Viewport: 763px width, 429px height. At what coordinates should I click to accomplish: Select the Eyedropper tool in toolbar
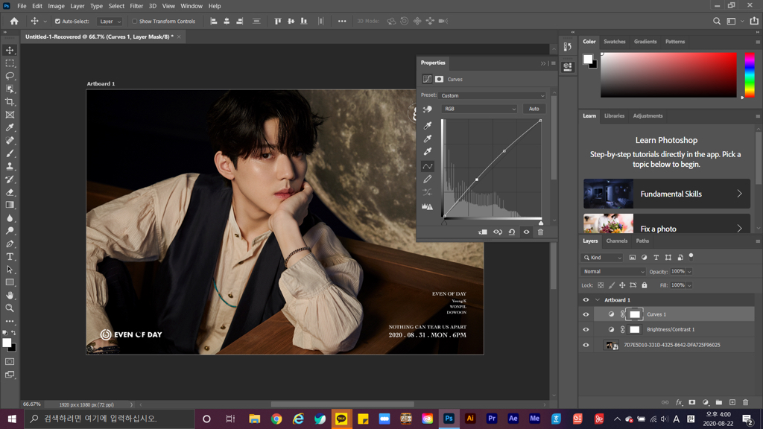[10, 127]
